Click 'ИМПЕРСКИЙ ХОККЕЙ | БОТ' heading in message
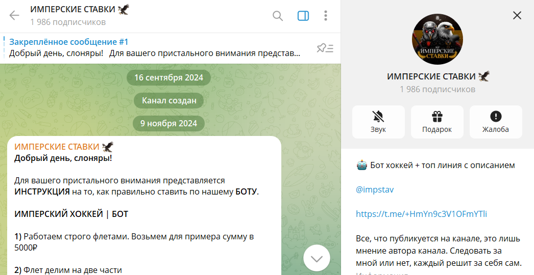This screenshot has width=534, height=275. tap(71, 214)
